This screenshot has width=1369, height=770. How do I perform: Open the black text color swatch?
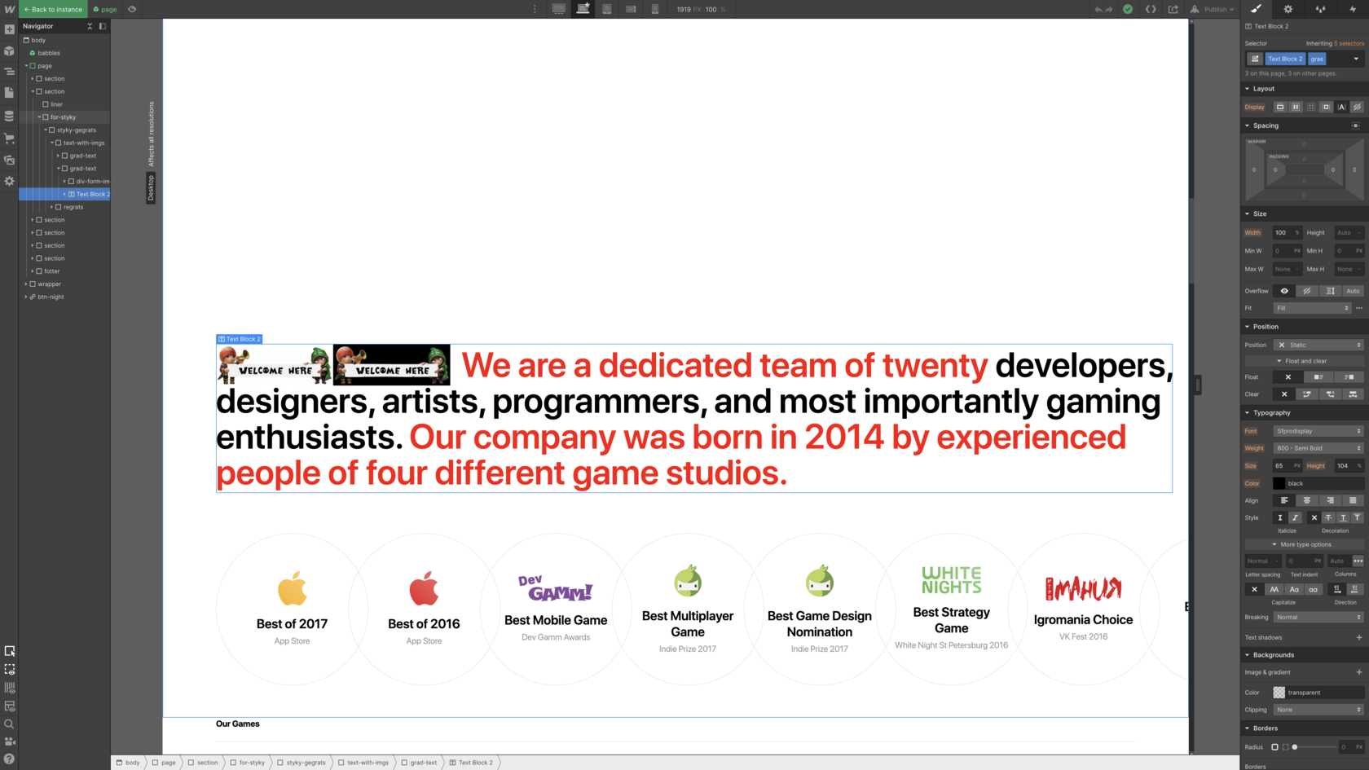[x=1279, y=483]
